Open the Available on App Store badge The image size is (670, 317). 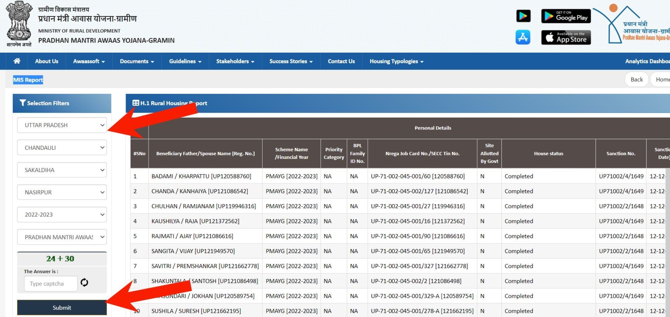tap(566, 37)
